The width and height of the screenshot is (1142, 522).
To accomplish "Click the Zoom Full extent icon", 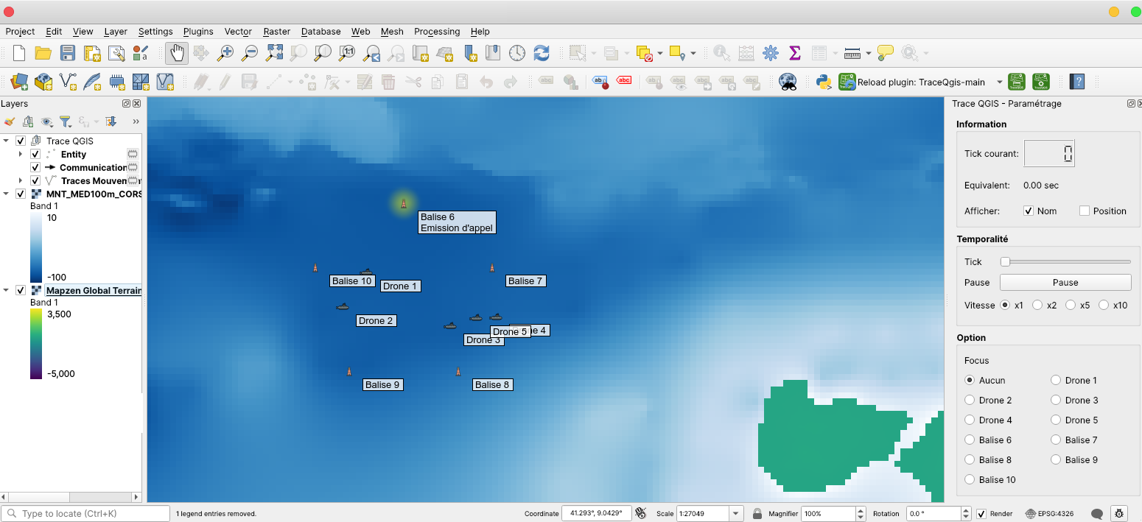I will tap(274, 53).
